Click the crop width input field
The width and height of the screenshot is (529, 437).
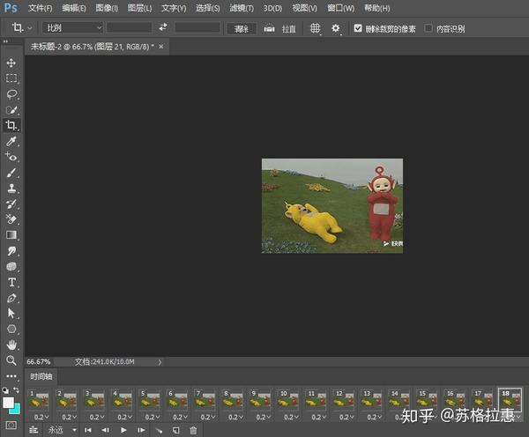[x=130, y=27]
